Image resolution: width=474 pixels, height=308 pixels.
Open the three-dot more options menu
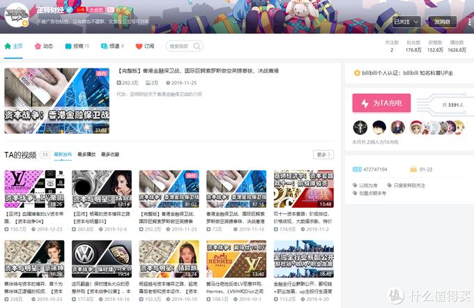[x=469, y=22]
